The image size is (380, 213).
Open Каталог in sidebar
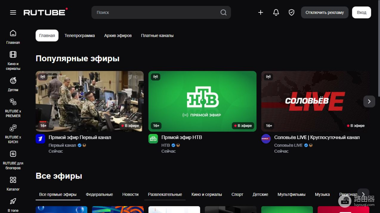point(13,184)
